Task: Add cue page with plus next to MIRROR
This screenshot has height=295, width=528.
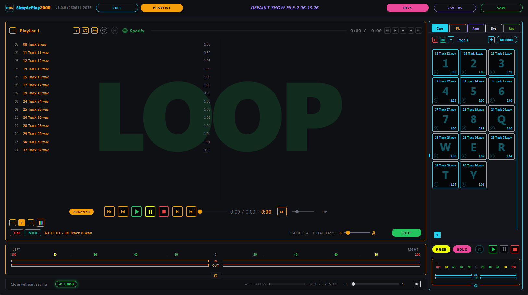Action: point(491,40)
